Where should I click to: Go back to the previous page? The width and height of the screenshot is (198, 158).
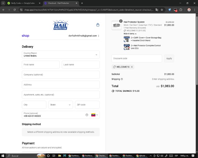click(3, 10)
